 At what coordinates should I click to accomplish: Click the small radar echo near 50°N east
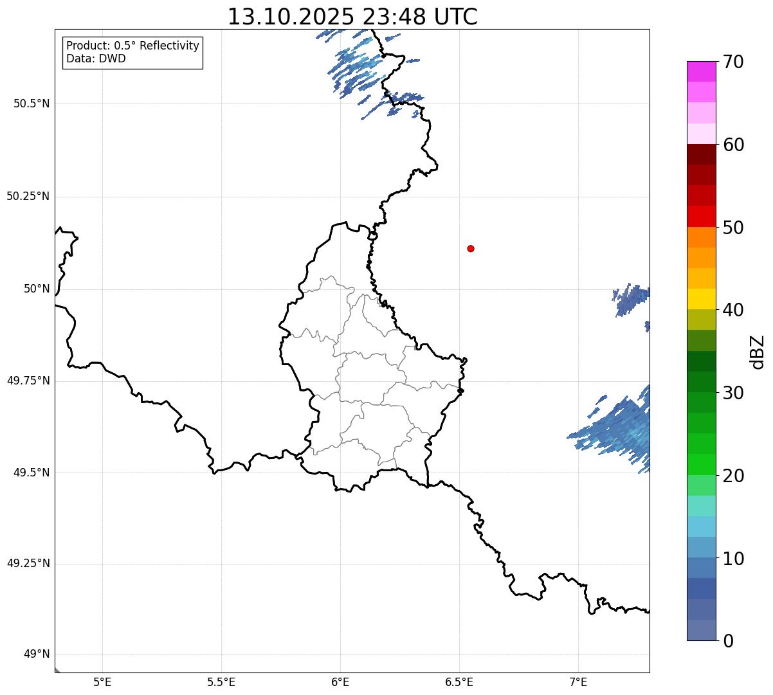pos(631,300)
